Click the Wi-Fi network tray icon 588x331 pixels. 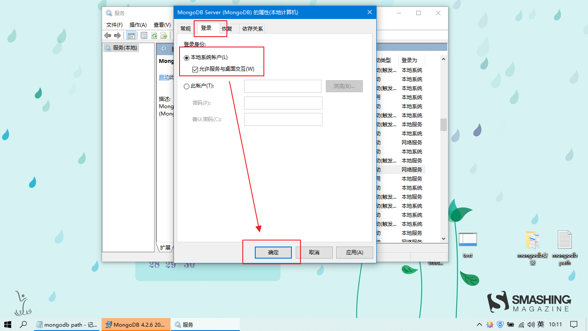521,325
